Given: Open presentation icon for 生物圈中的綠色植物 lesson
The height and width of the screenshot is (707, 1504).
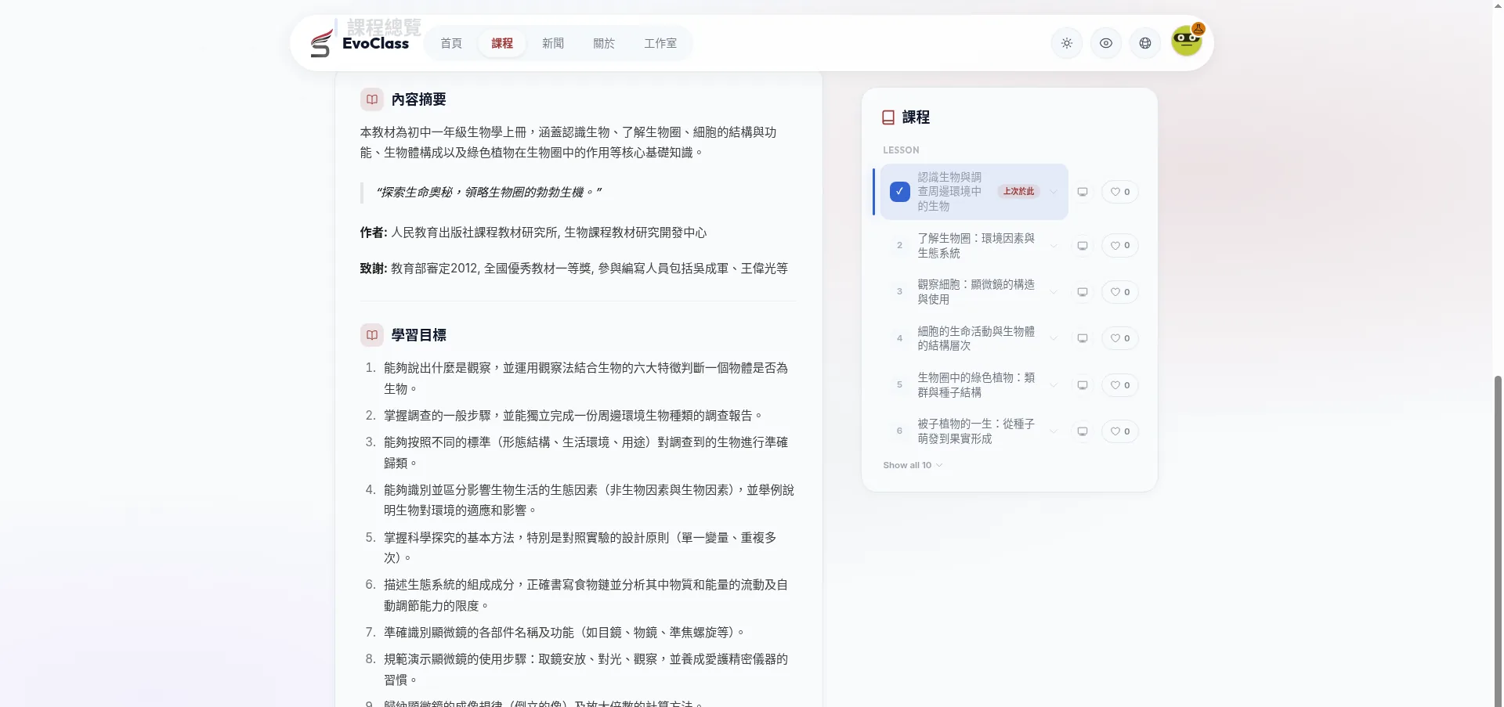Looking at the screenshot, I should click(1083, 385).
